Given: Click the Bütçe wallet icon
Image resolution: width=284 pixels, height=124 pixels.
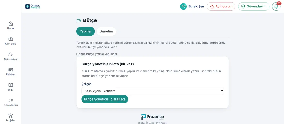Looking at the screenshot, I should 78,20.
